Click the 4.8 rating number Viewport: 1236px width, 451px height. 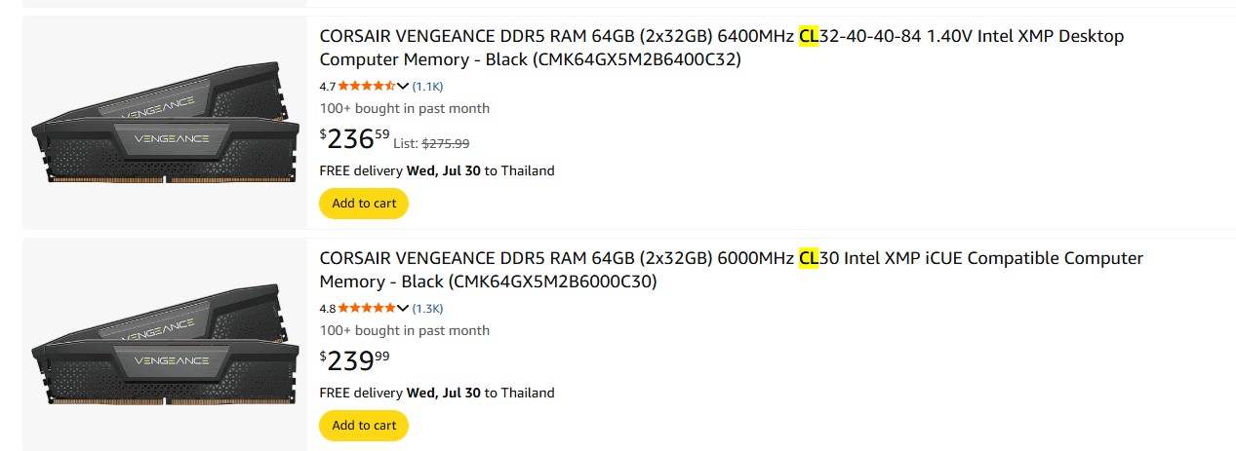tap(328, 308)
